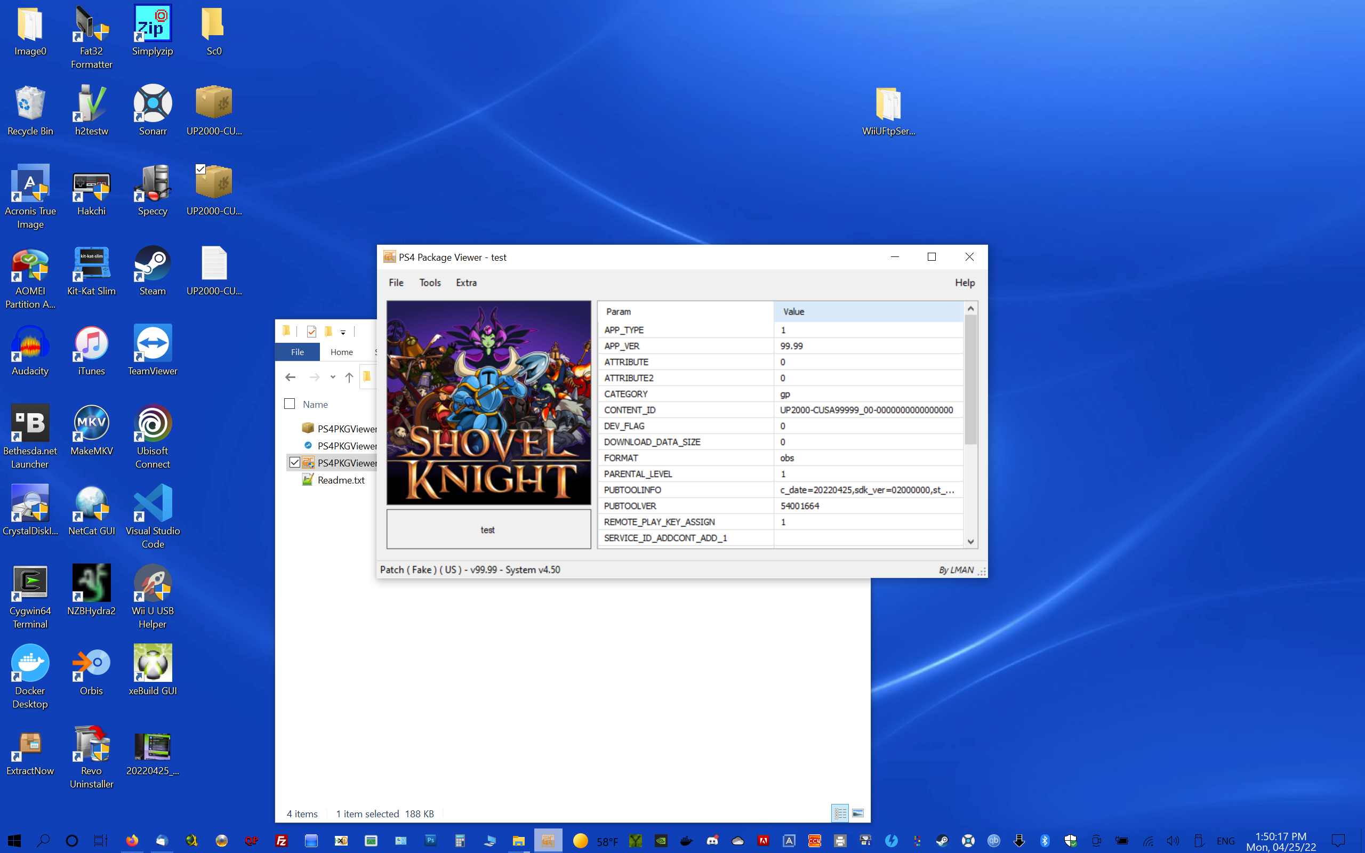Open the Tools menu in PS4 Package Viewer
The height and width of the screenshot is (853, 1365).
(x=430, y=283)
